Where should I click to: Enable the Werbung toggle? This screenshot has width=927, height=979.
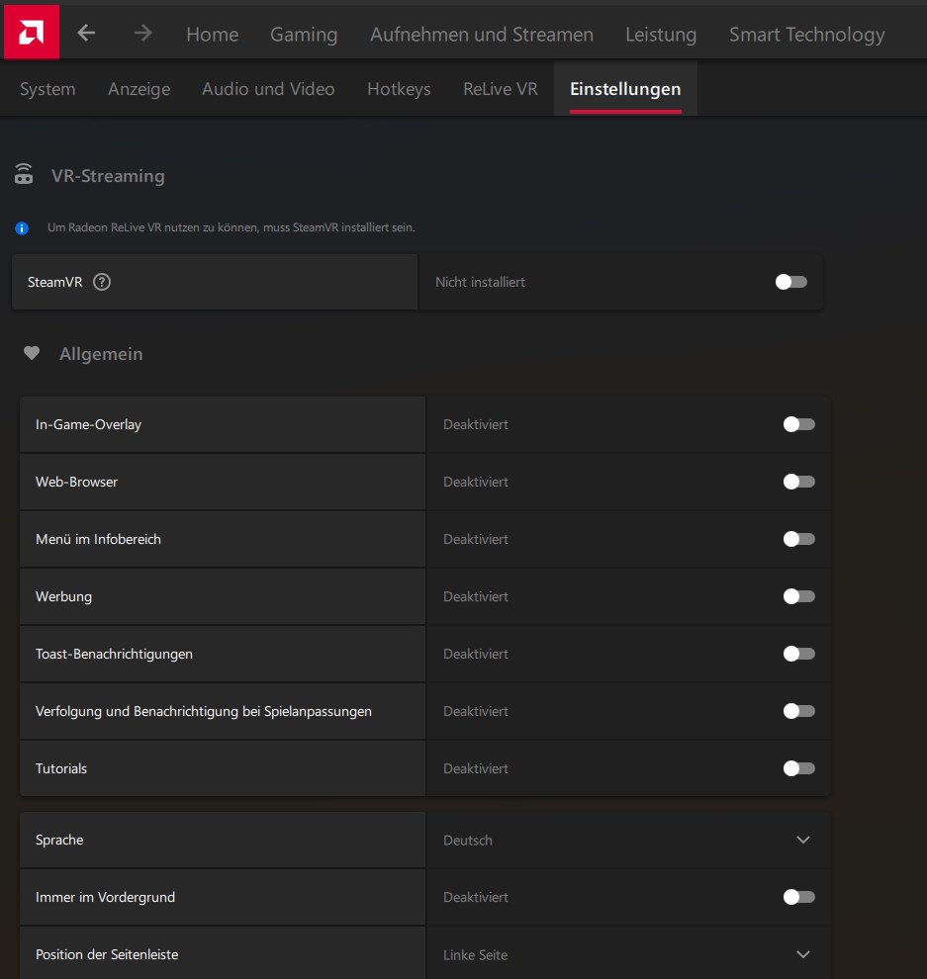[x=798, y=596]
